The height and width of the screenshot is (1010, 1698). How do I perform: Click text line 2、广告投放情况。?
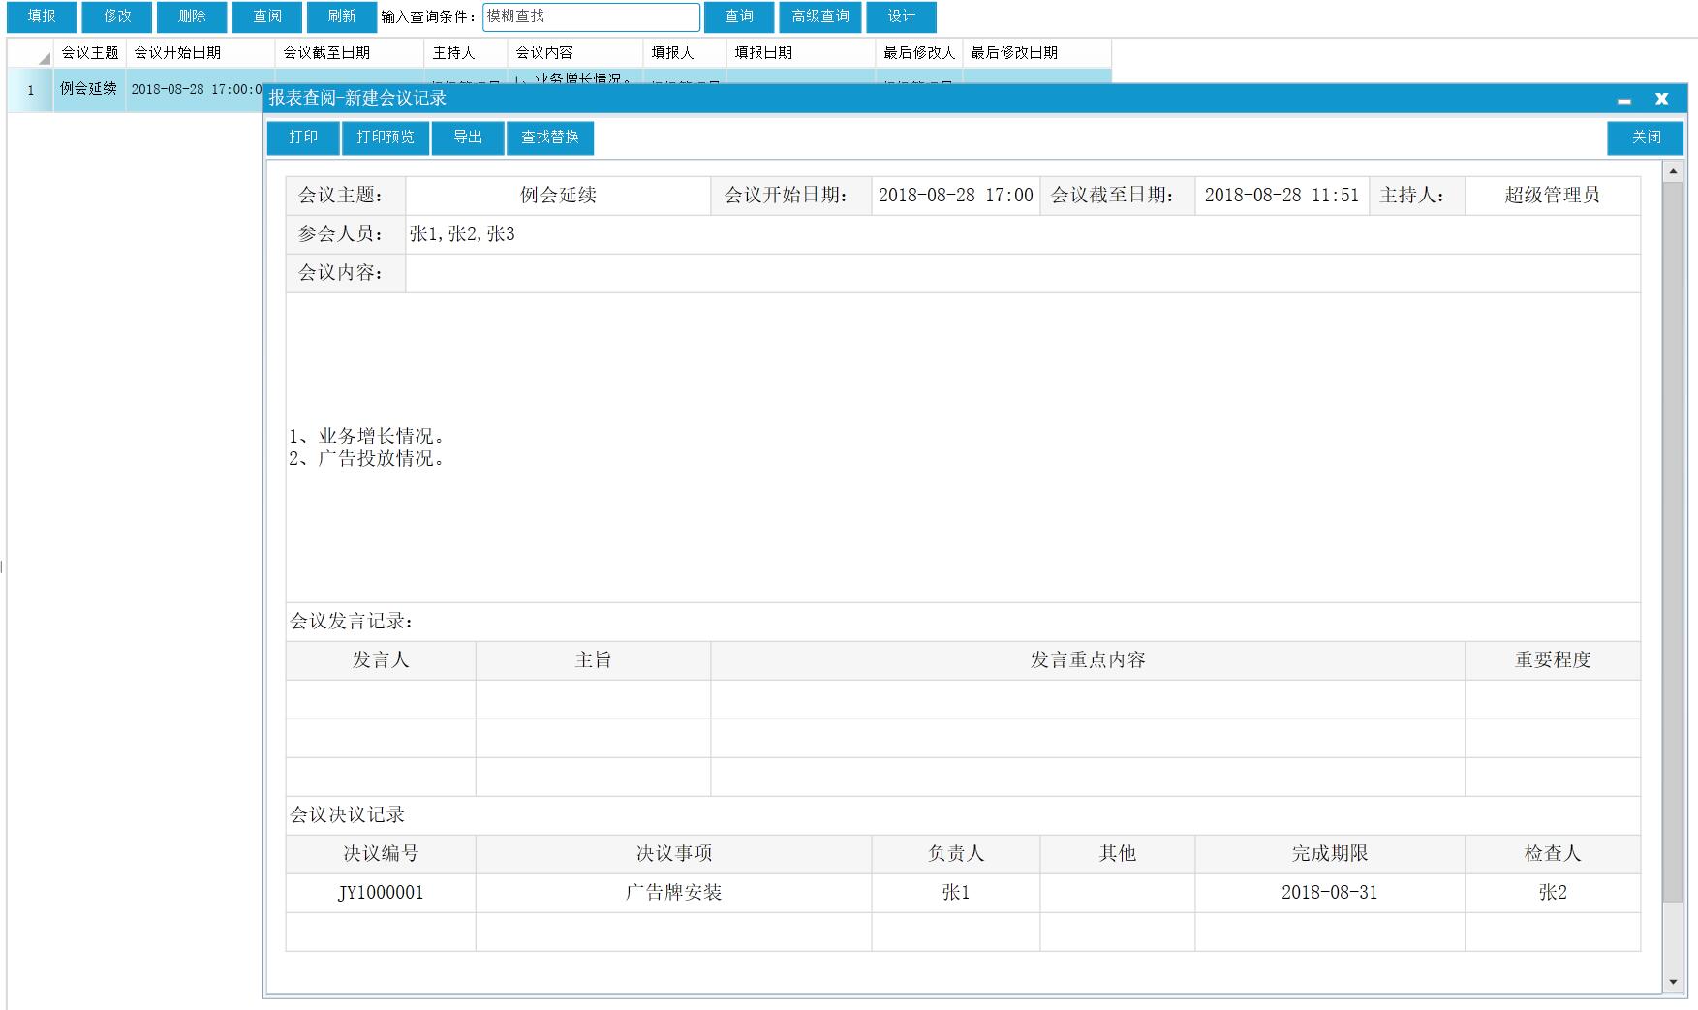[x=369, y=459]
